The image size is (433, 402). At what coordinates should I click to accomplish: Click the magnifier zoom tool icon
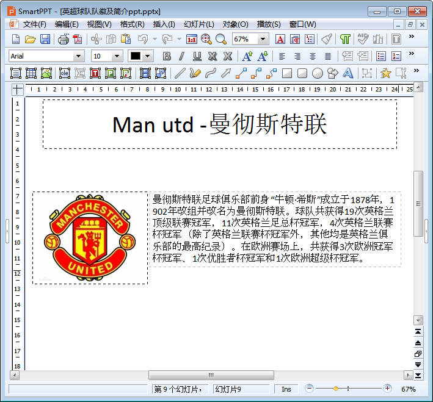tap(221, 39)
